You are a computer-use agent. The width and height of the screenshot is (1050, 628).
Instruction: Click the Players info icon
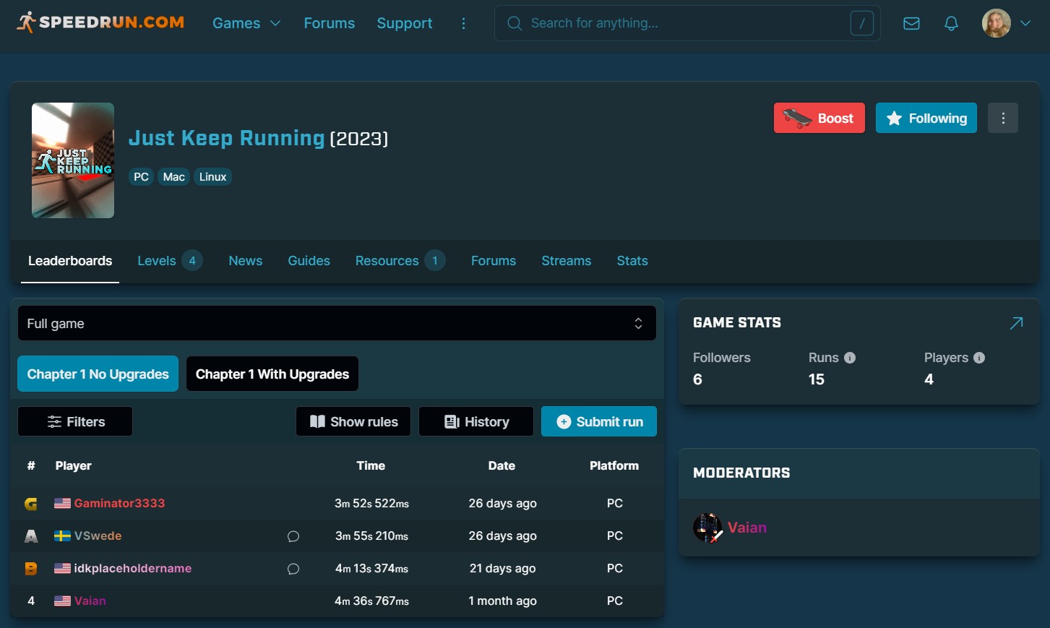tap(979, 358)
